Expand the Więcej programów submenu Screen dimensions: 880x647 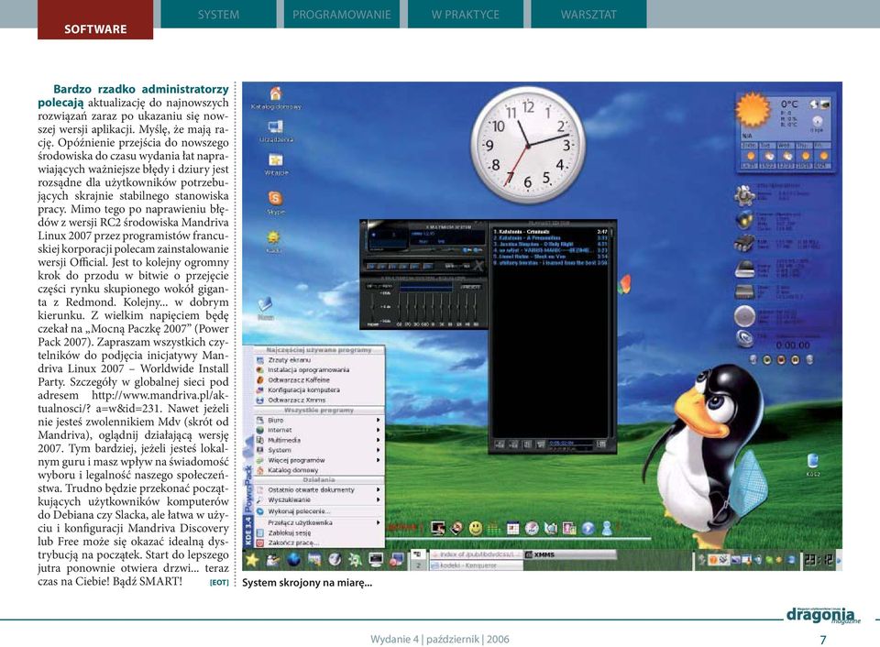tap(319, 460)
